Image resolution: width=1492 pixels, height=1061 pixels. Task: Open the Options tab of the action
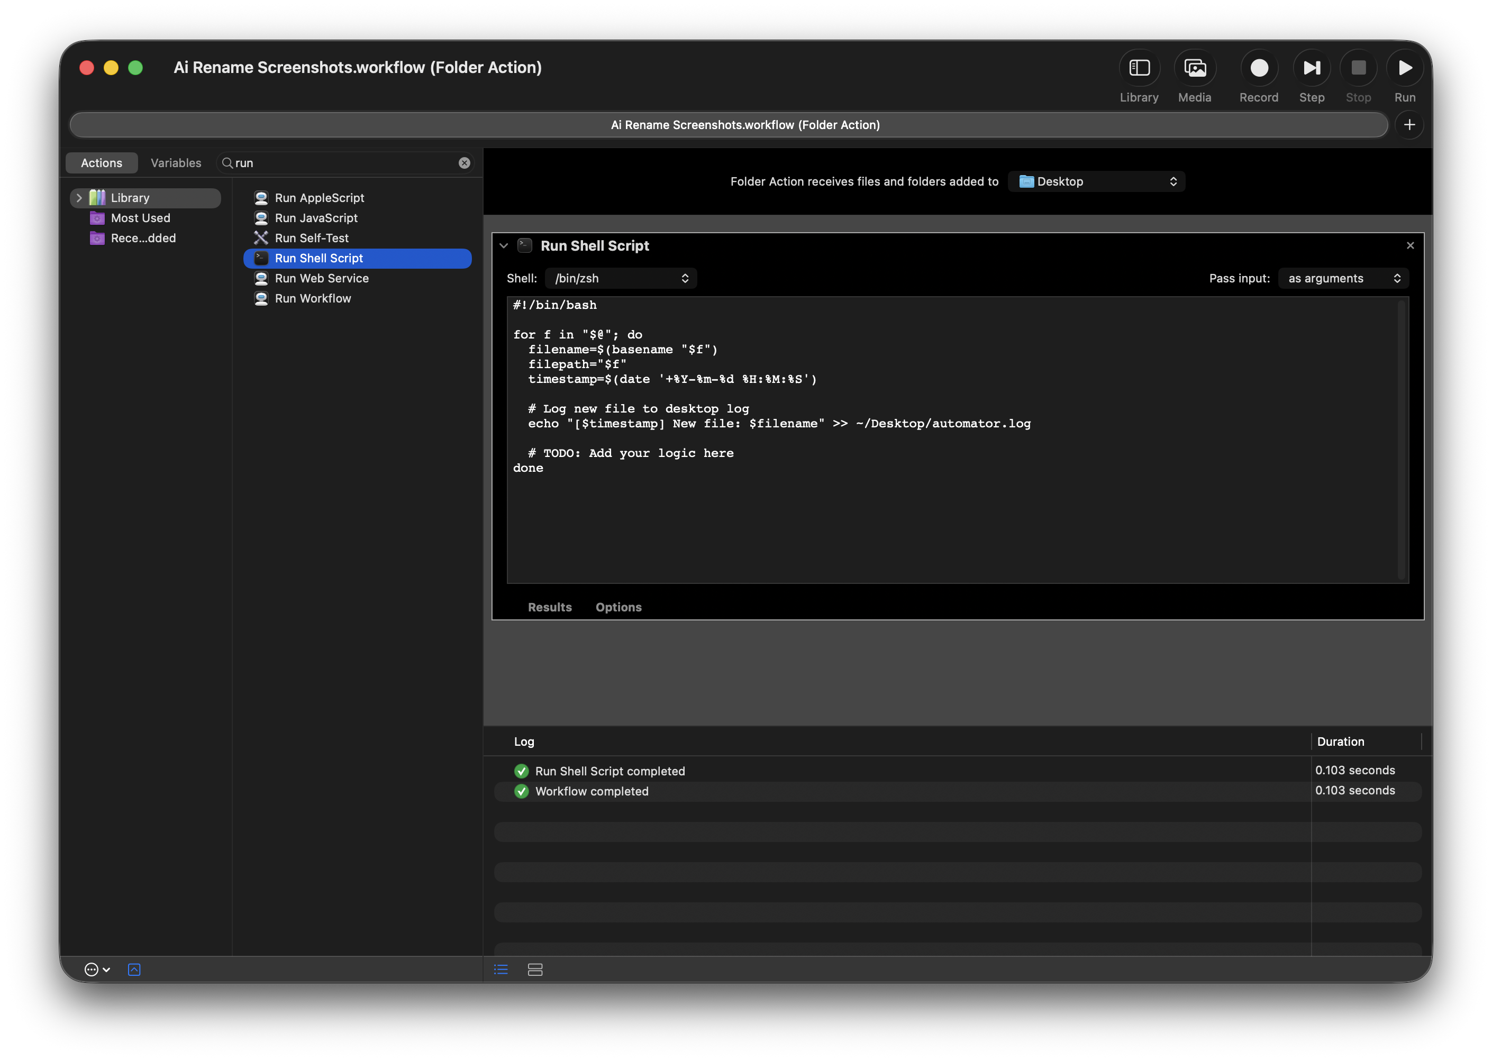pos(618,607)
